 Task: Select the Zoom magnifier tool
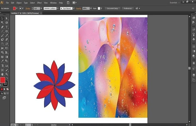(6, 74)
